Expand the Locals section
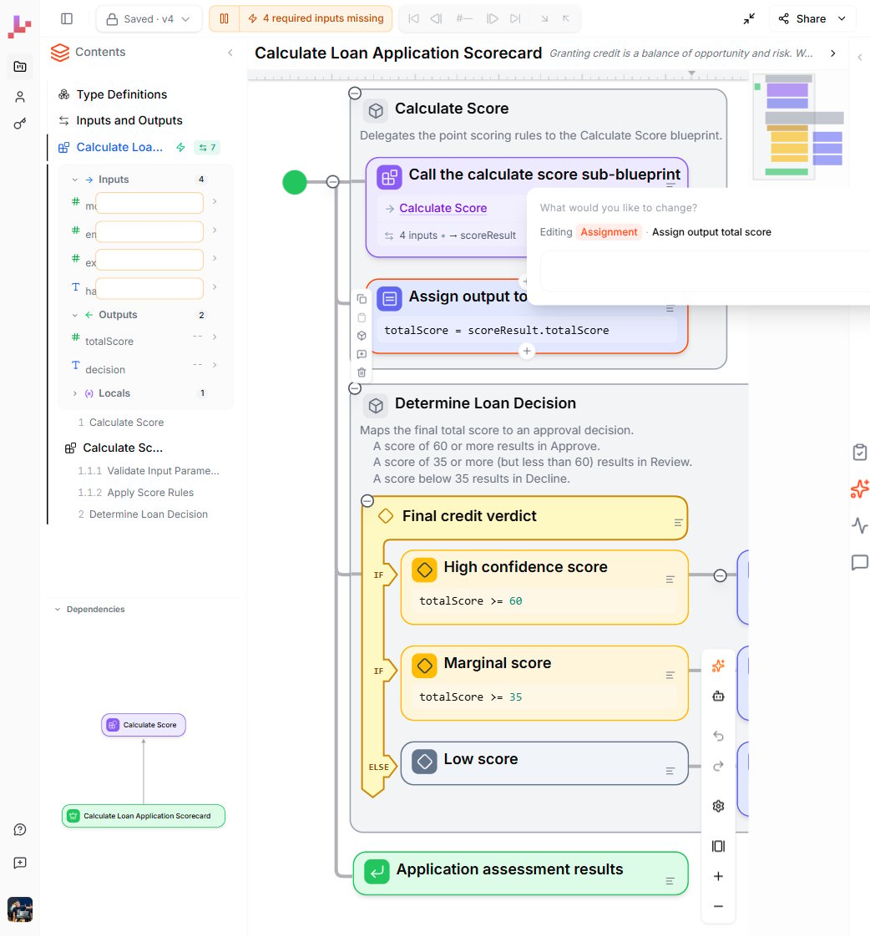Viewport: 870px width, 937px height. [x=74, y=393]
